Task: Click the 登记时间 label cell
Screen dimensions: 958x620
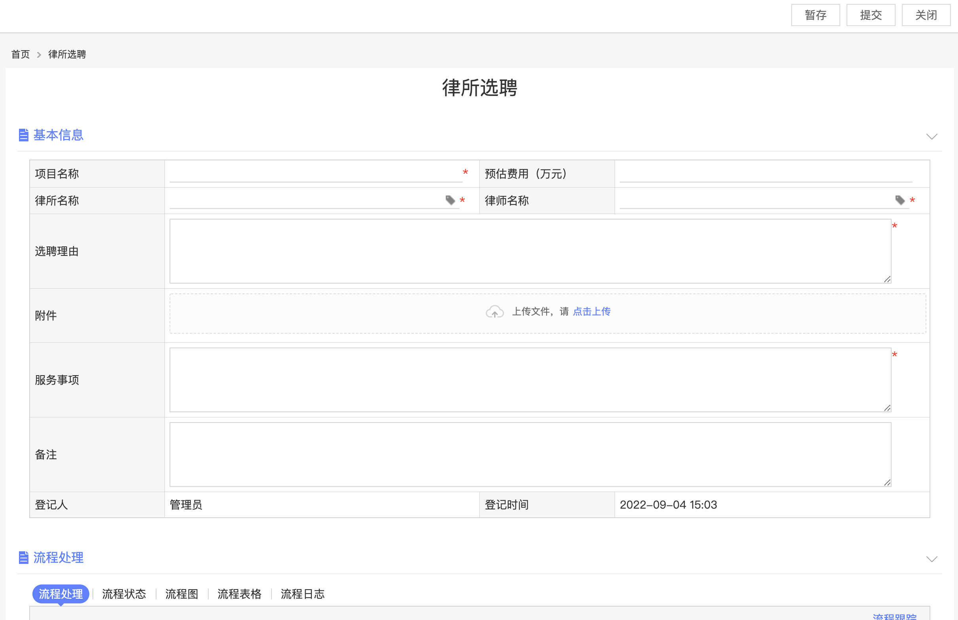Action: pos(547,505)
